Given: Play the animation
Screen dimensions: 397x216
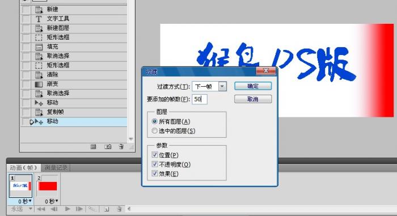Looking at the screenshot, I should pyautogui.click(x=67, y=209).
